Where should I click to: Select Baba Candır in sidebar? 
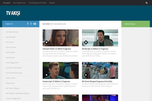[x=11, y=78]
